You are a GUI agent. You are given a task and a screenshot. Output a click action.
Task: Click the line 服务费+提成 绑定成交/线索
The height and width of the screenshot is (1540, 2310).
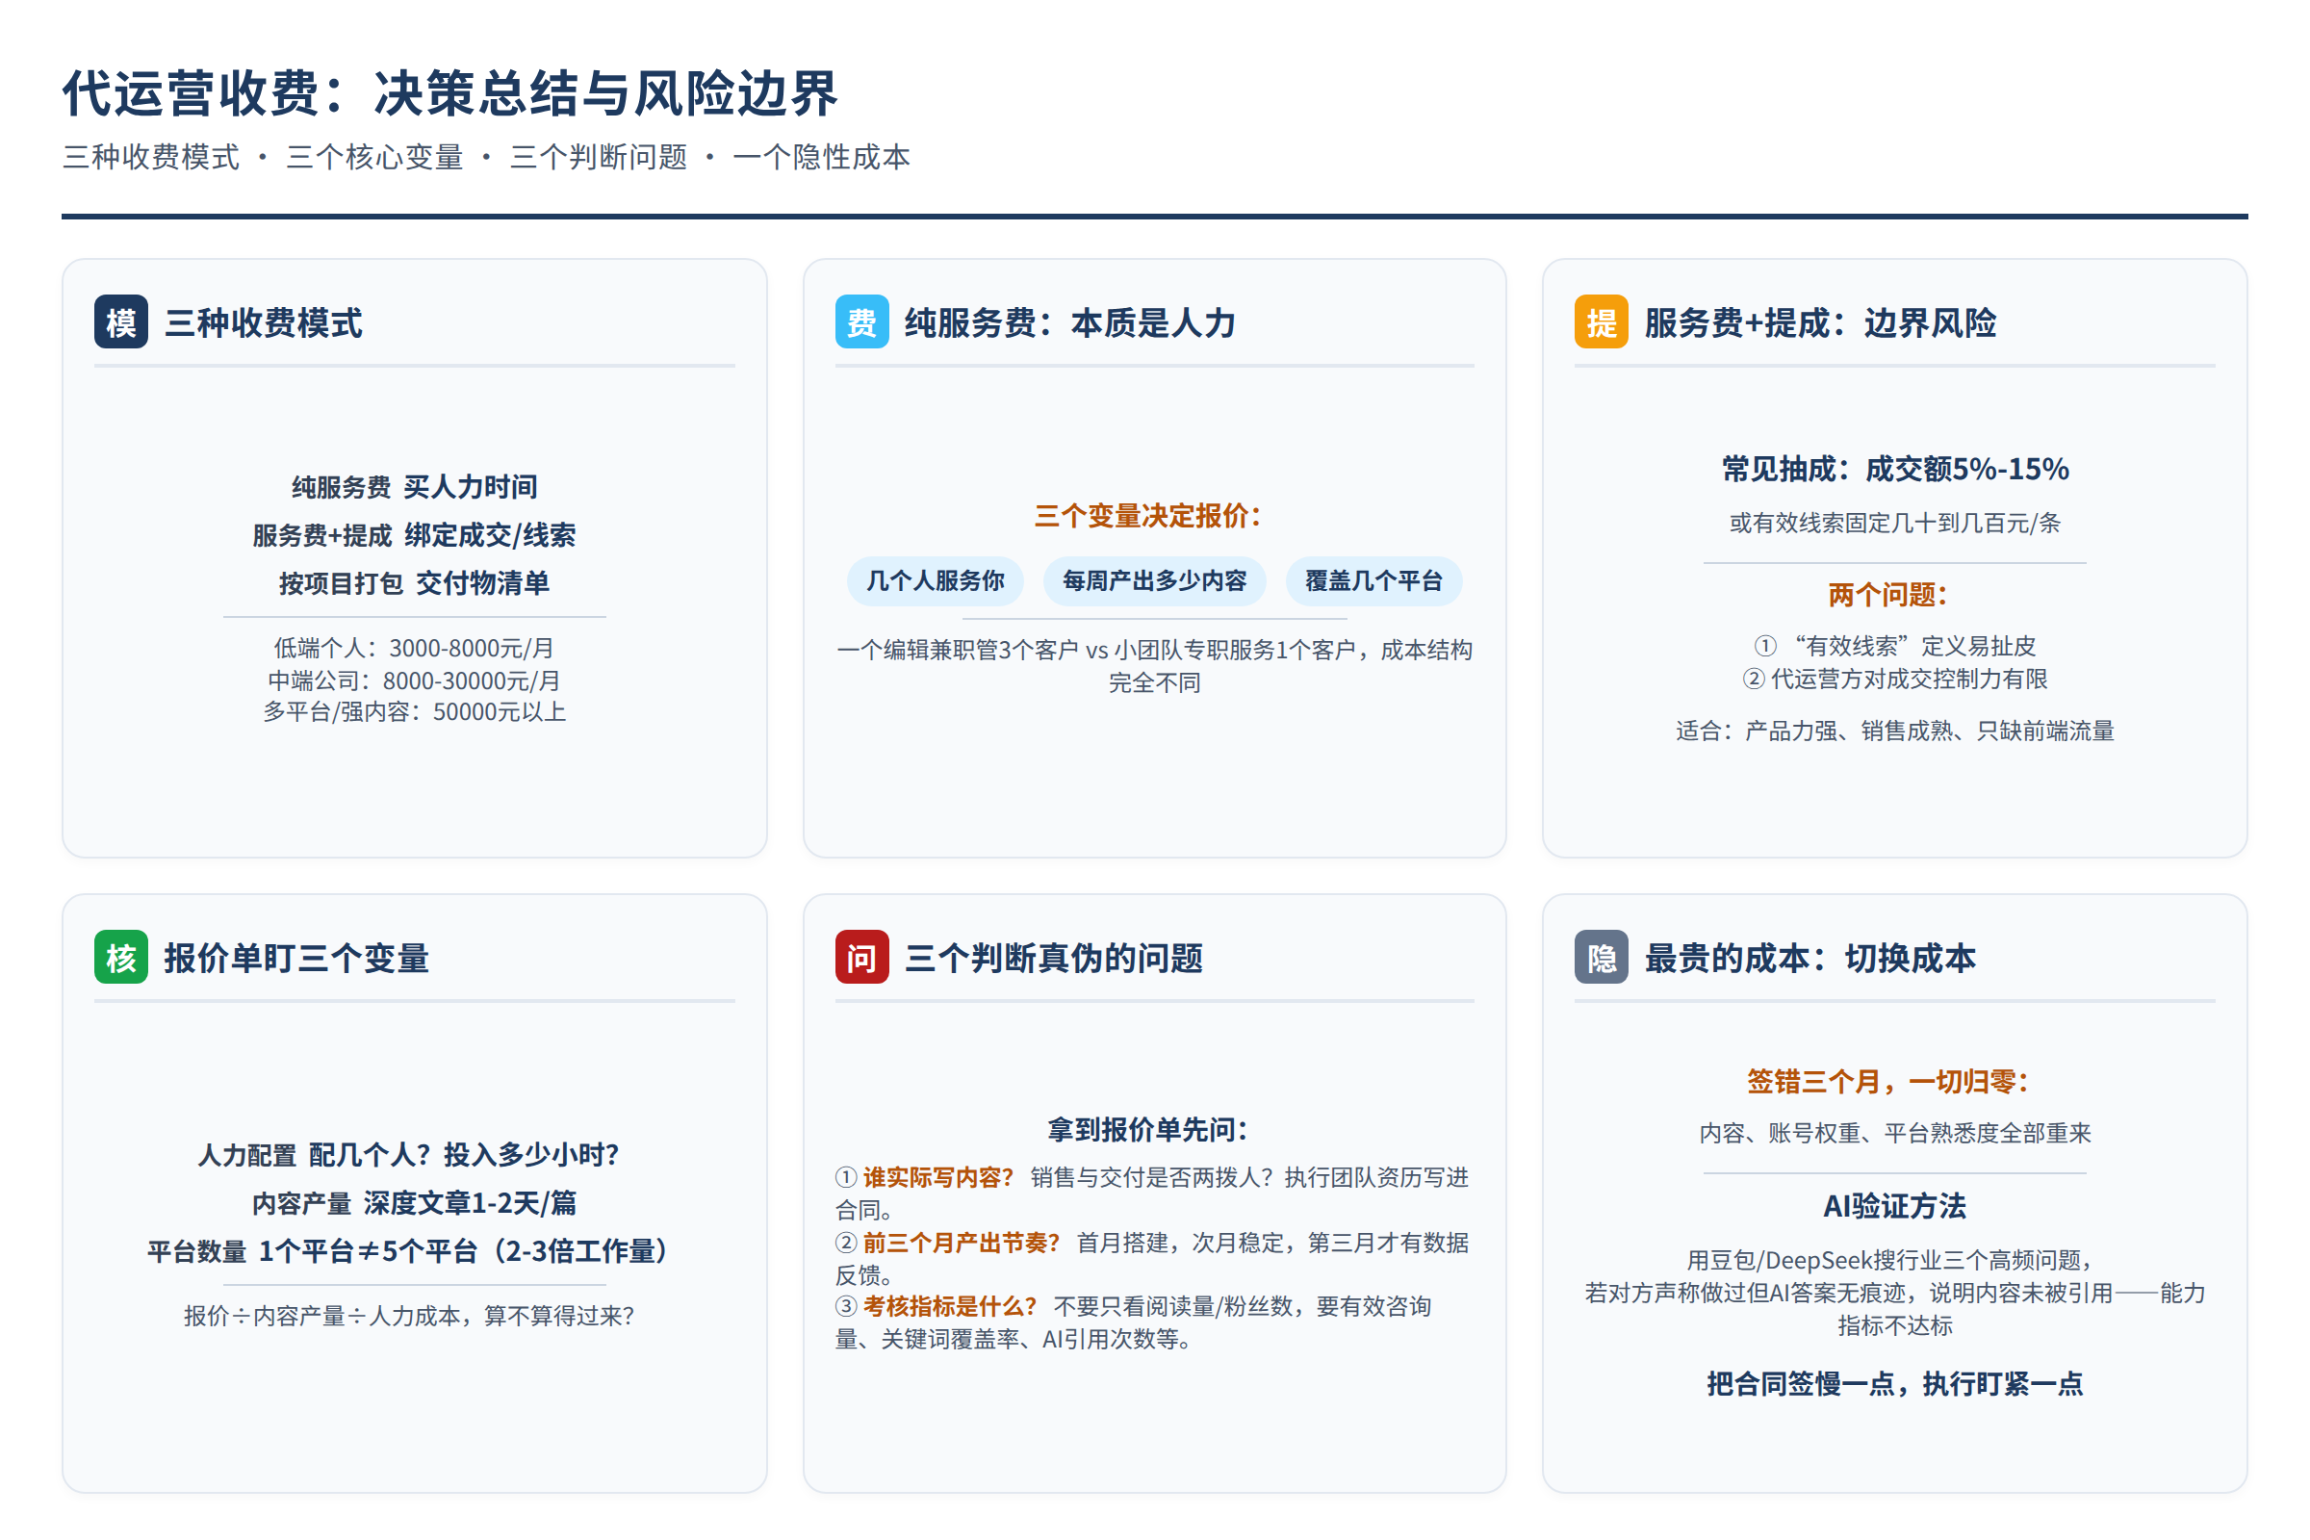pos(415,535)
